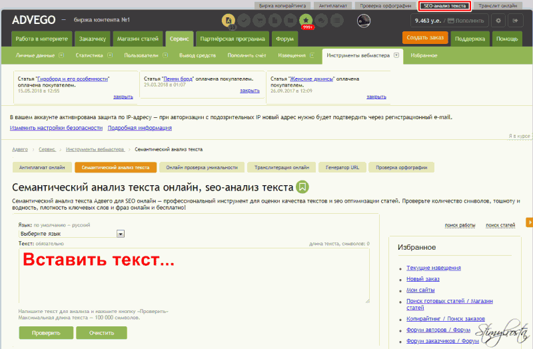Viewport: 533px width, 349px height.
Task: Expand the orange side panel arrow
Action: [x=529, y=222]
